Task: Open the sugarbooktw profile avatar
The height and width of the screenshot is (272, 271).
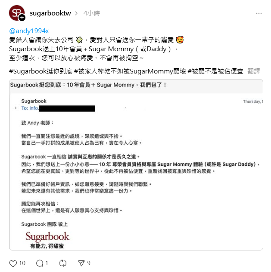Action: (17, 13)
